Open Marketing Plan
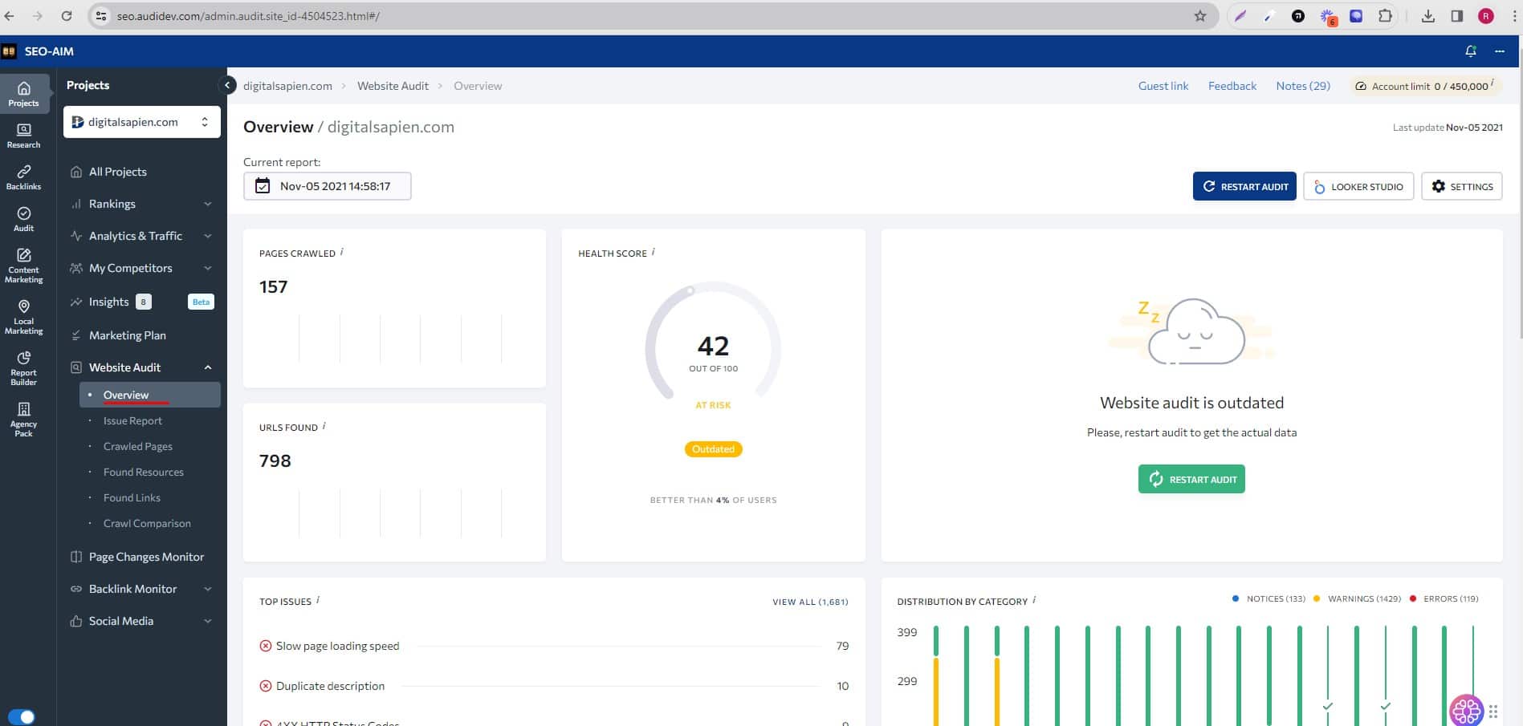The image size is (1523, 726). pos(128,335)
